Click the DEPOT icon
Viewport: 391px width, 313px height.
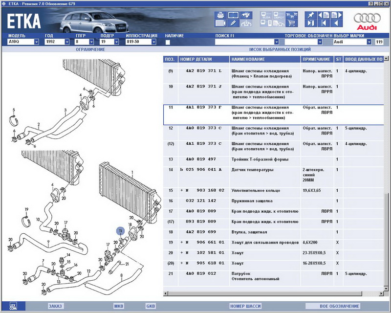tap(279, 15)
